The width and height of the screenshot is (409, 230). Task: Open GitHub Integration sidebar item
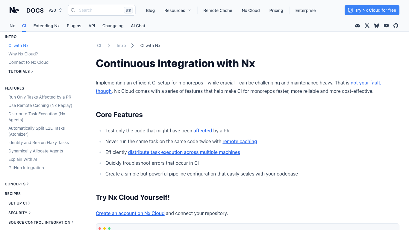pos(26,168)
